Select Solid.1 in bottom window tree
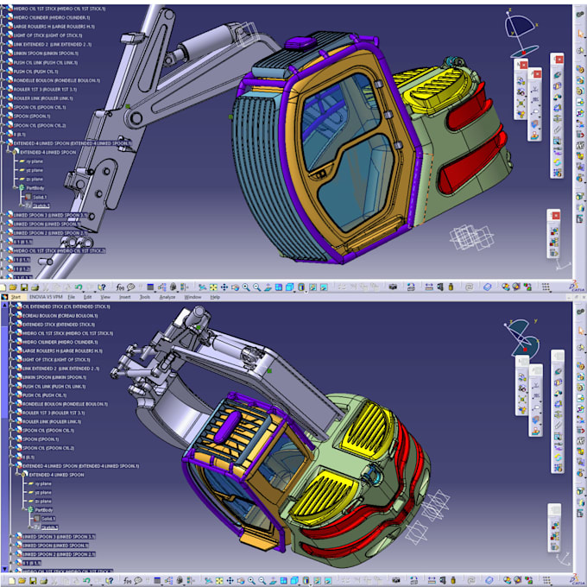The image size is (587, 587). (48, 519)
